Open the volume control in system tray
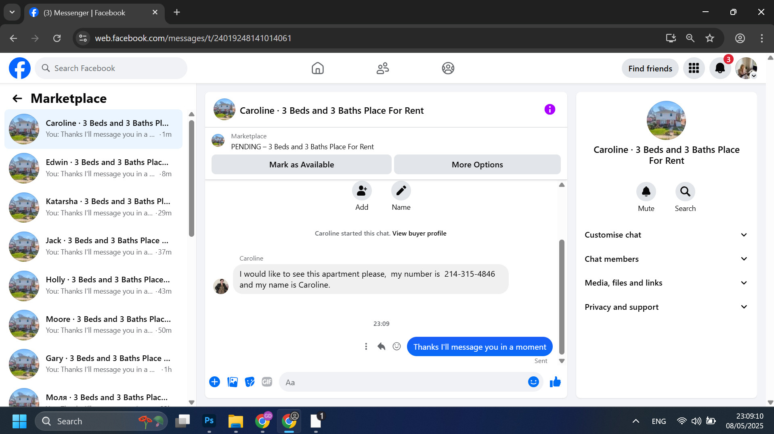The width and height of the screenshot is (774, 434). point(696,421)
